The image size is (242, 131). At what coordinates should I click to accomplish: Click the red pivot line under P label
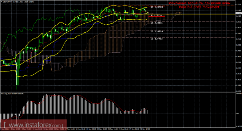pyautogui.click(x=156, y=16)
